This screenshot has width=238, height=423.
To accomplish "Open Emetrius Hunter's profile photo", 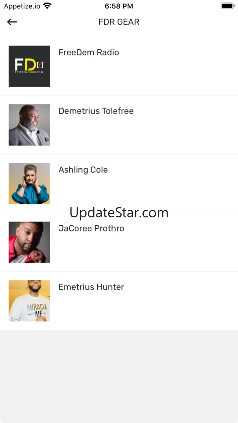I will (29, 300).
